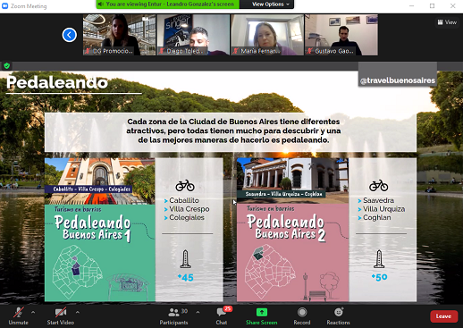Screen dimensions: 463x328
Task: Expand audio options arrow next to Unmute
Action: pyautogui.click(x=33, y=312)
